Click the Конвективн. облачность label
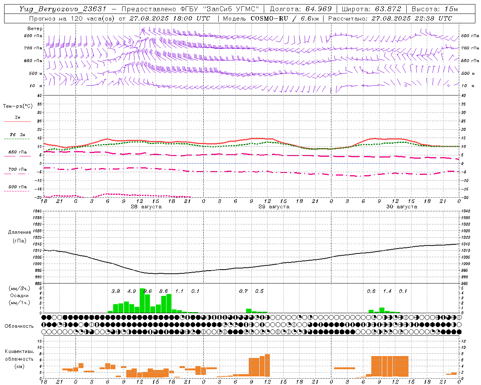Viewport: 481px width, 385px height. tap(19, 355)
